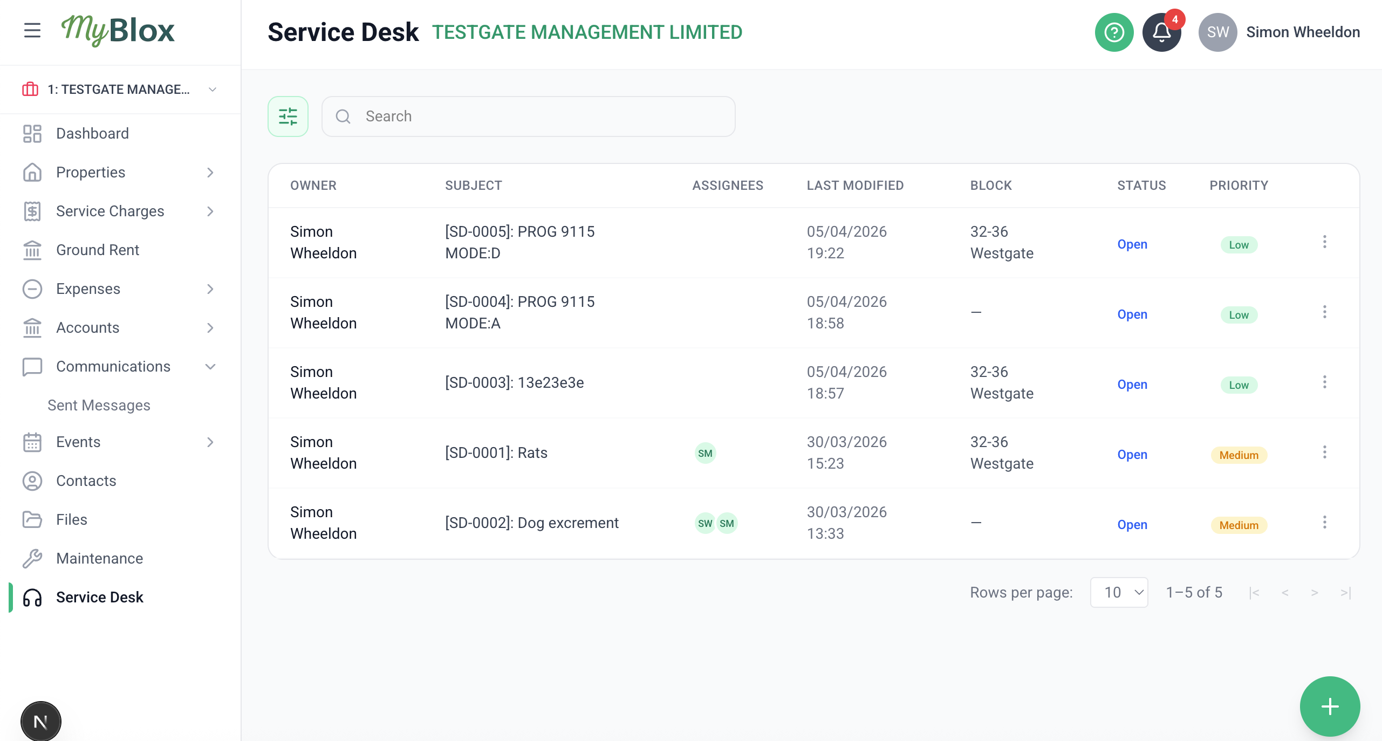Image resolution: width=1382 pixels, height=741 pixels.
Task: Open Sent Messages under Communications
Action: coord(99,405)
